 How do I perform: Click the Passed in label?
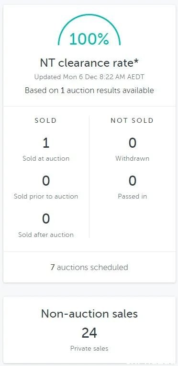coord(133,196)
